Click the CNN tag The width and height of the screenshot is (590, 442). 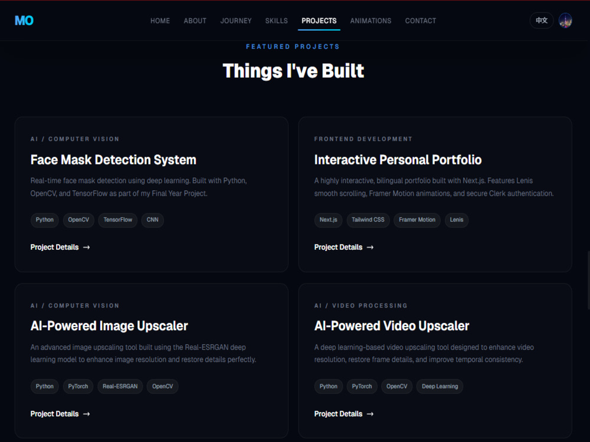(x=152, y=220)
